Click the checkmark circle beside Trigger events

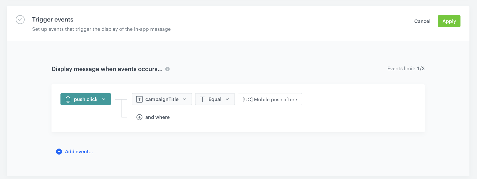pyautogui.click(x=20, y=20)
